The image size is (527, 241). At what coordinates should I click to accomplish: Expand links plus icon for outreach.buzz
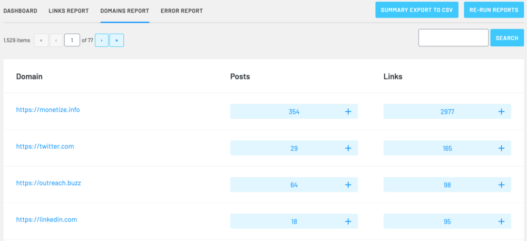[x=502, y=185]
